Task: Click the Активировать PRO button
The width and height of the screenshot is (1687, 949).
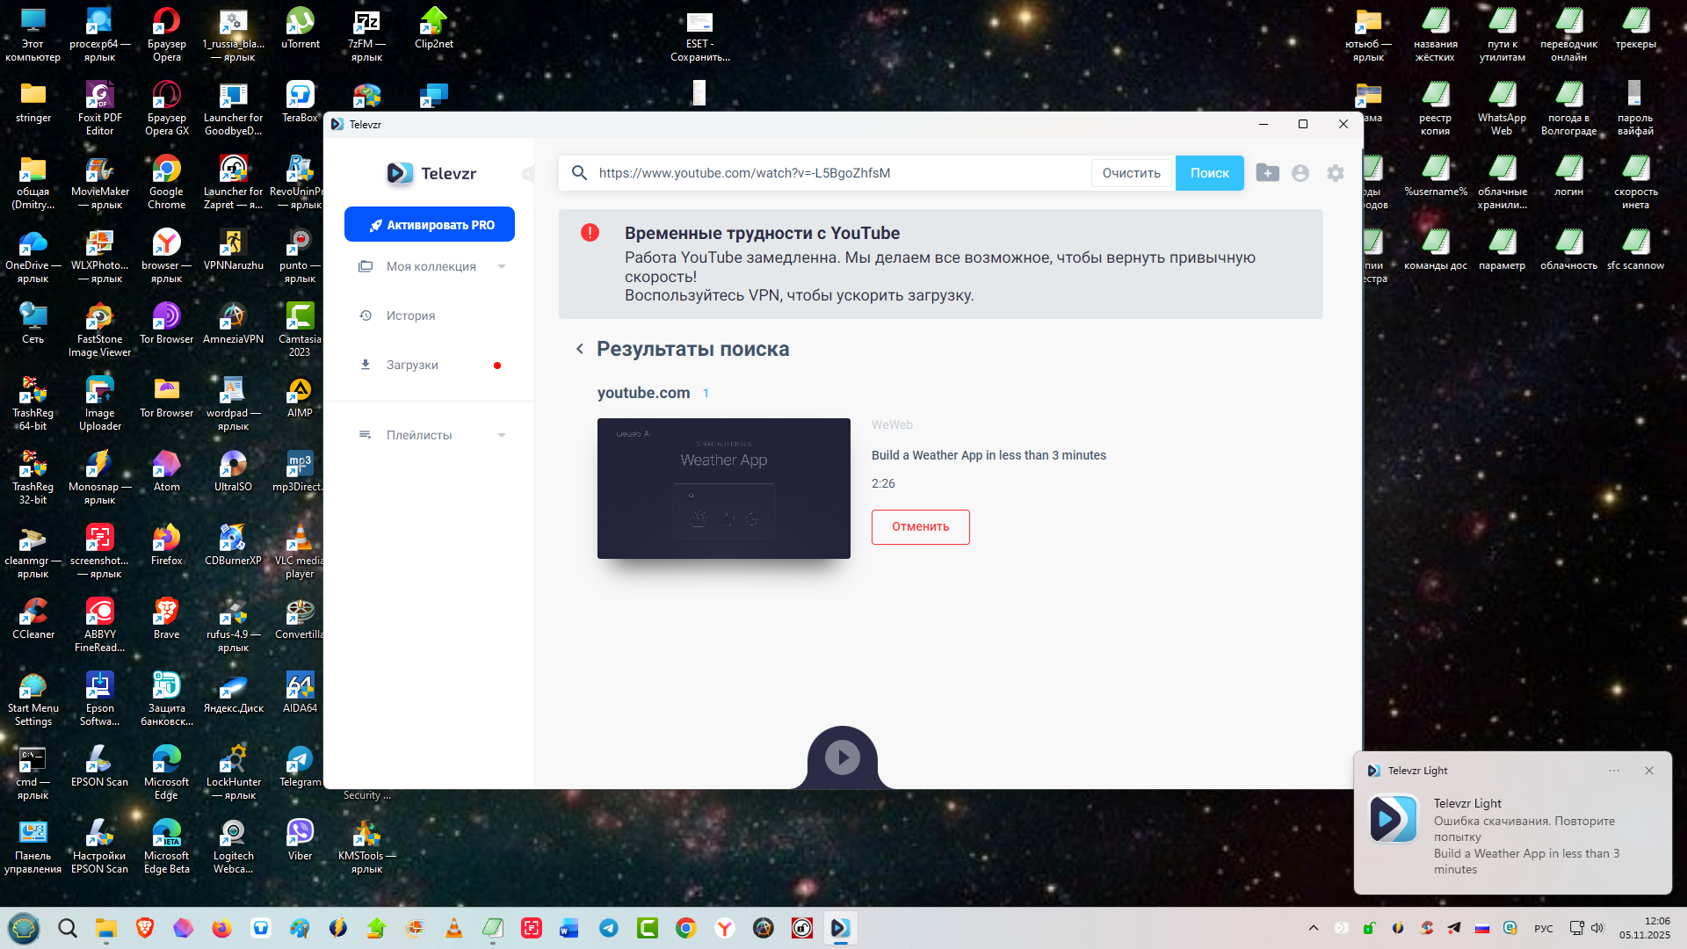Action: coord(430,225)
